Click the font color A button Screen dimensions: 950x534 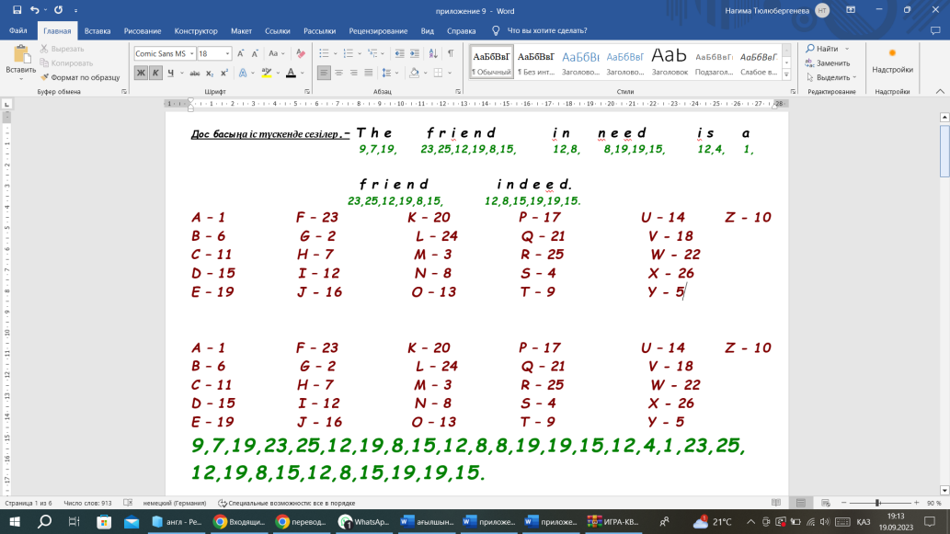[291, 73]
